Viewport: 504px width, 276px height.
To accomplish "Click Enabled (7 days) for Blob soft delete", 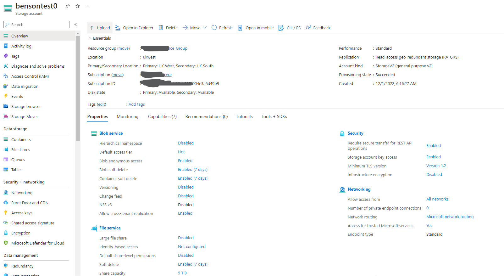I will pos(193,169).
